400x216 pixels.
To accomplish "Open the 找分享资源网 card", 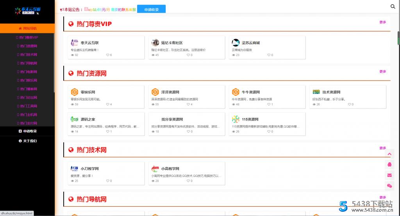I will point(187,124).
